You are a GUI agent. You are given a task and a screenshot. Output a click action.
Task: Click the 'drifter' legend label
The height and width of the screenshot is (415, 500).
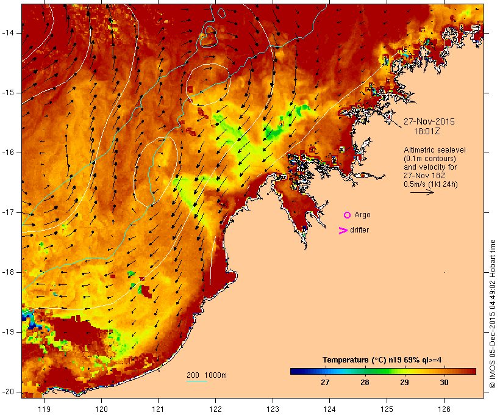tap(359, 230)
